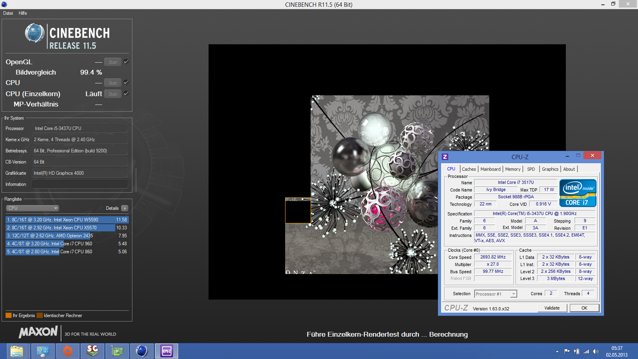
Task: Click the Identischer Rechner legend swatch
Action: (x=39, y=316)
